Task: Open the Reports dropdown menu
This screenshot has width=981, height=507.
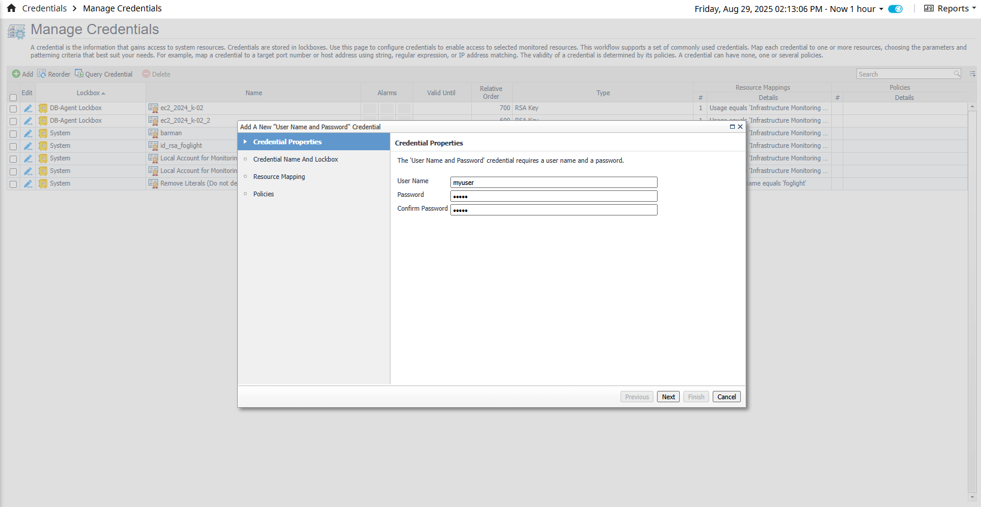Action: 950,8
